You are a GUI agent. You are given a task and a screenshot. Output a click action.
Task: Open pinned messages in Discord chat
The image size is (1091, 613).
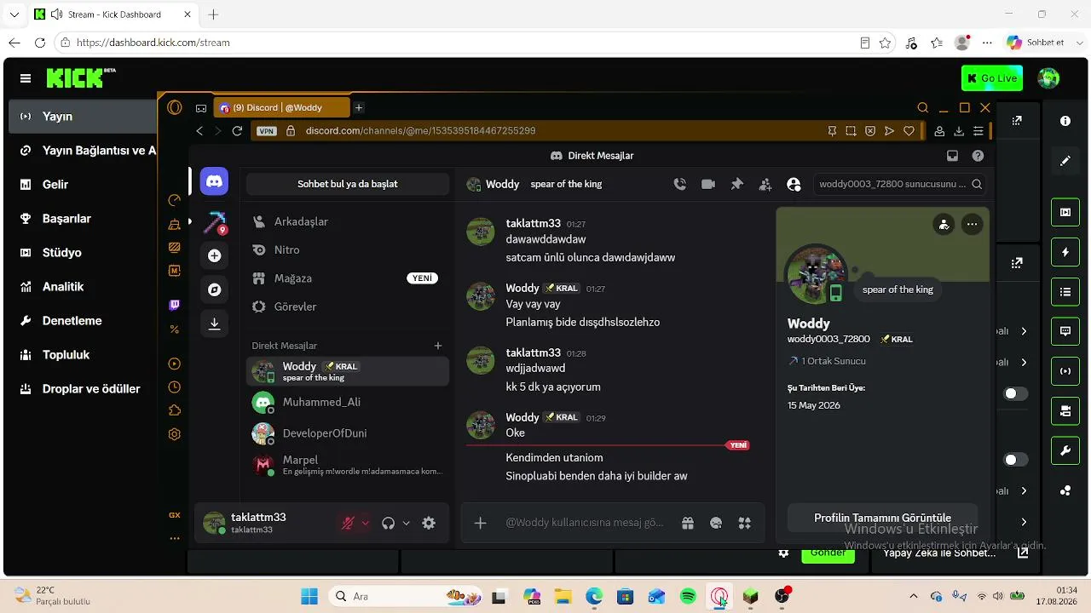737,184
